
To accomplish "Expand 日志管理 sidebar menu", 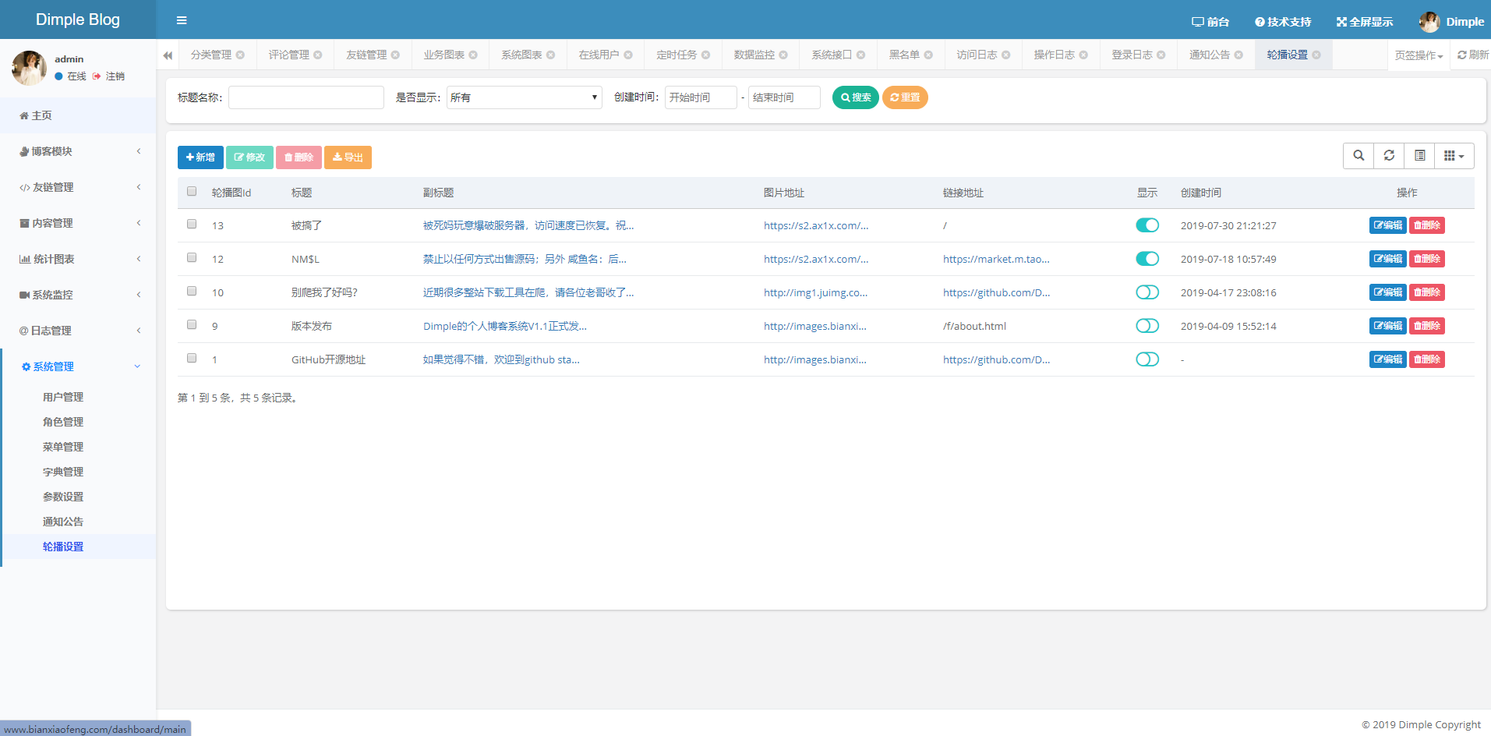I will (x=78, y=331).
